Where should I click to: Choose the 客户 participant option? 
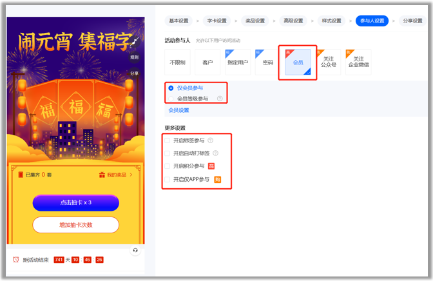click(207, 62)
